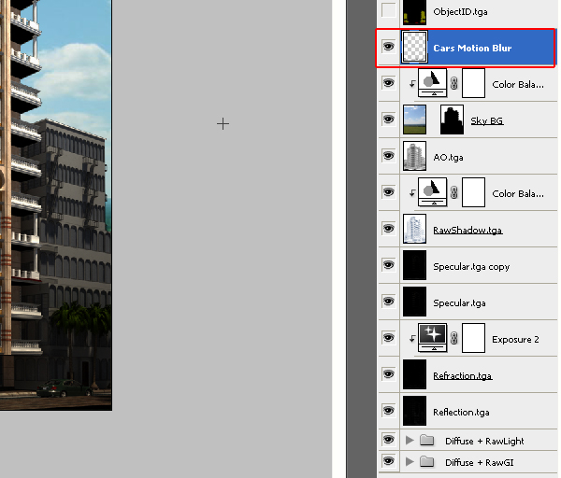Select the Specular.tga layer name
This screenshot has width=561, height=478.
click(x=459, y=303)
